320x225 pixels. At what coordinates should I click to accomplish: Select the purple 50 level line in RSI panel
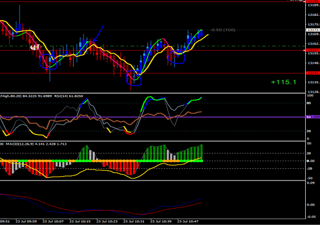click(x=153, y=117)
